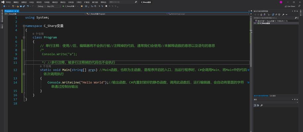
Task: Start debugging with green play icon
Action: [63, 6]
